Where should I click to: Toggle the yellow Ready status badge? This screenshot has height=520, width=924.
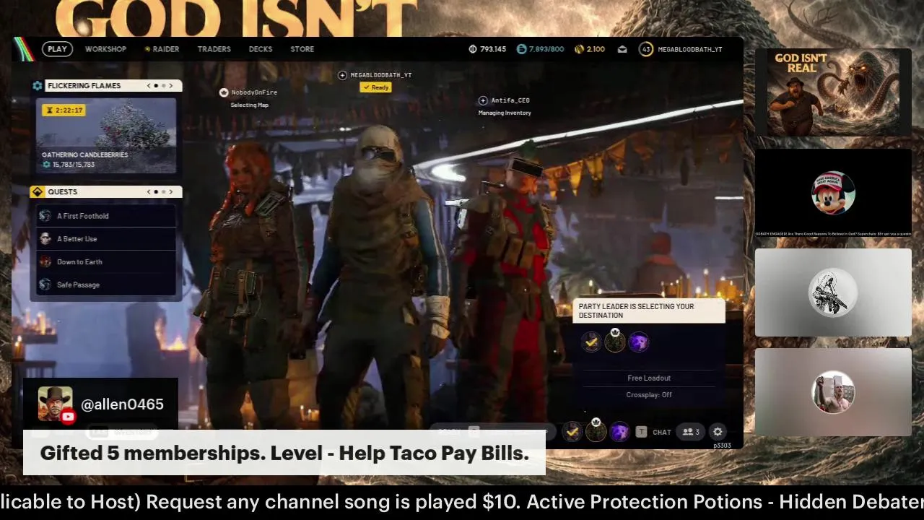click(x=375, y=87)
